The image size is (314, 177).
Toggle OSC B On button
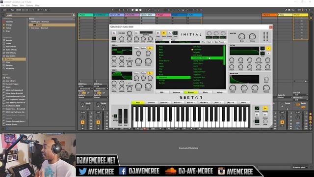(x=150, y=73)
